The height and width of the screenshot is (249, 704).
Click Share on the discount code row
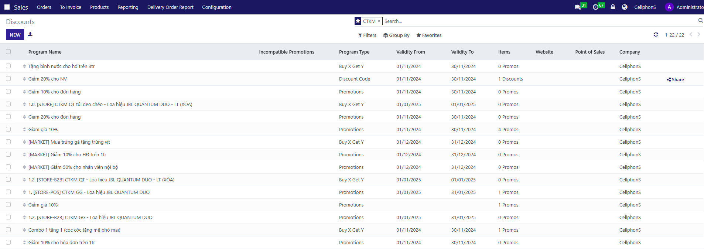pyautogui.click(x=675, y=79)
